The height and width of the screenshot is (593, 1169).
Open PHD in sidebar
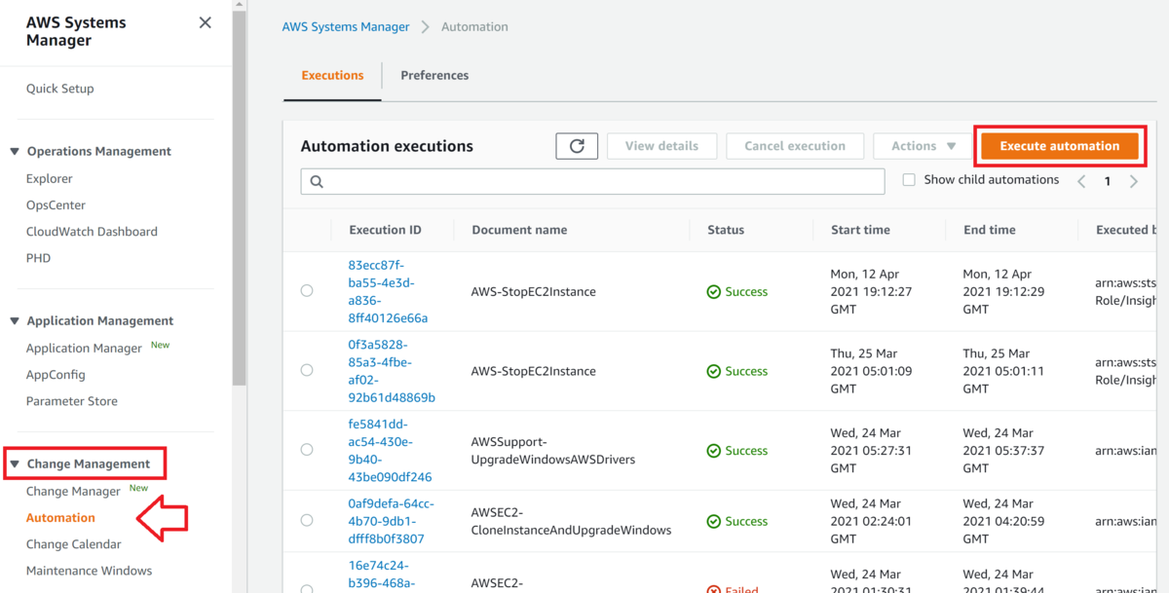(38, 258)
